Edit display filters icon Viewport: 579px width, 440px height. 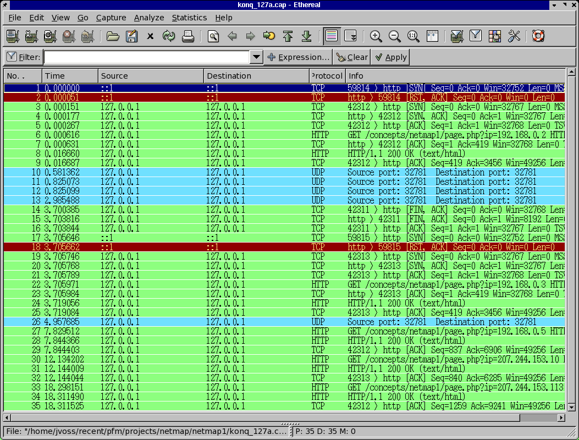[x=476, y=36]
